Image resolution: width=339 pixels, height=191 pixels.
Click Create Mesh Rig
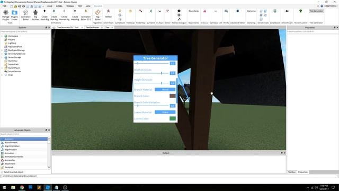[x=75, y=15]
